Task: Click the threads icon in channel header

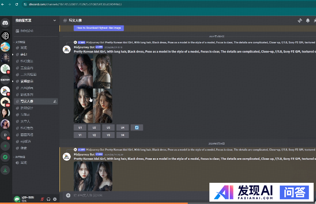Action: (299, 21)
